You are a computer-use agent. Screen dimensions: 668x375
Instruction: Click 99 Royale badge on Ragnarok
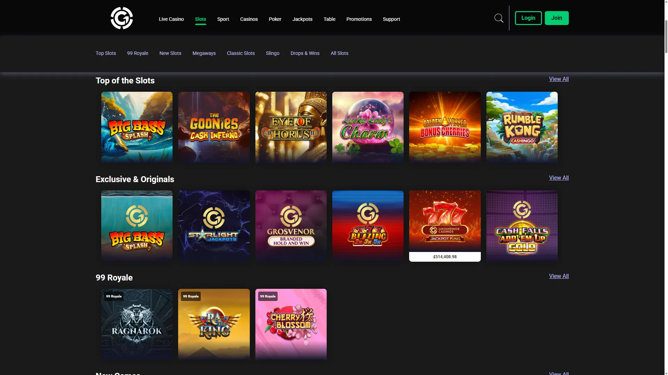[114, 296]
